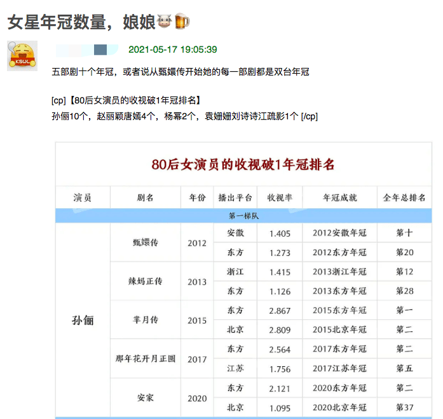Click the cell 2013浙江年冠
443x419 pixels.
pos(339,272)
